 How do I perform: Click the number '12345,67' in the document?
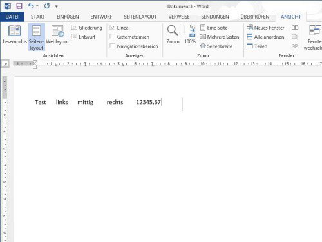(x=148, y=102)
